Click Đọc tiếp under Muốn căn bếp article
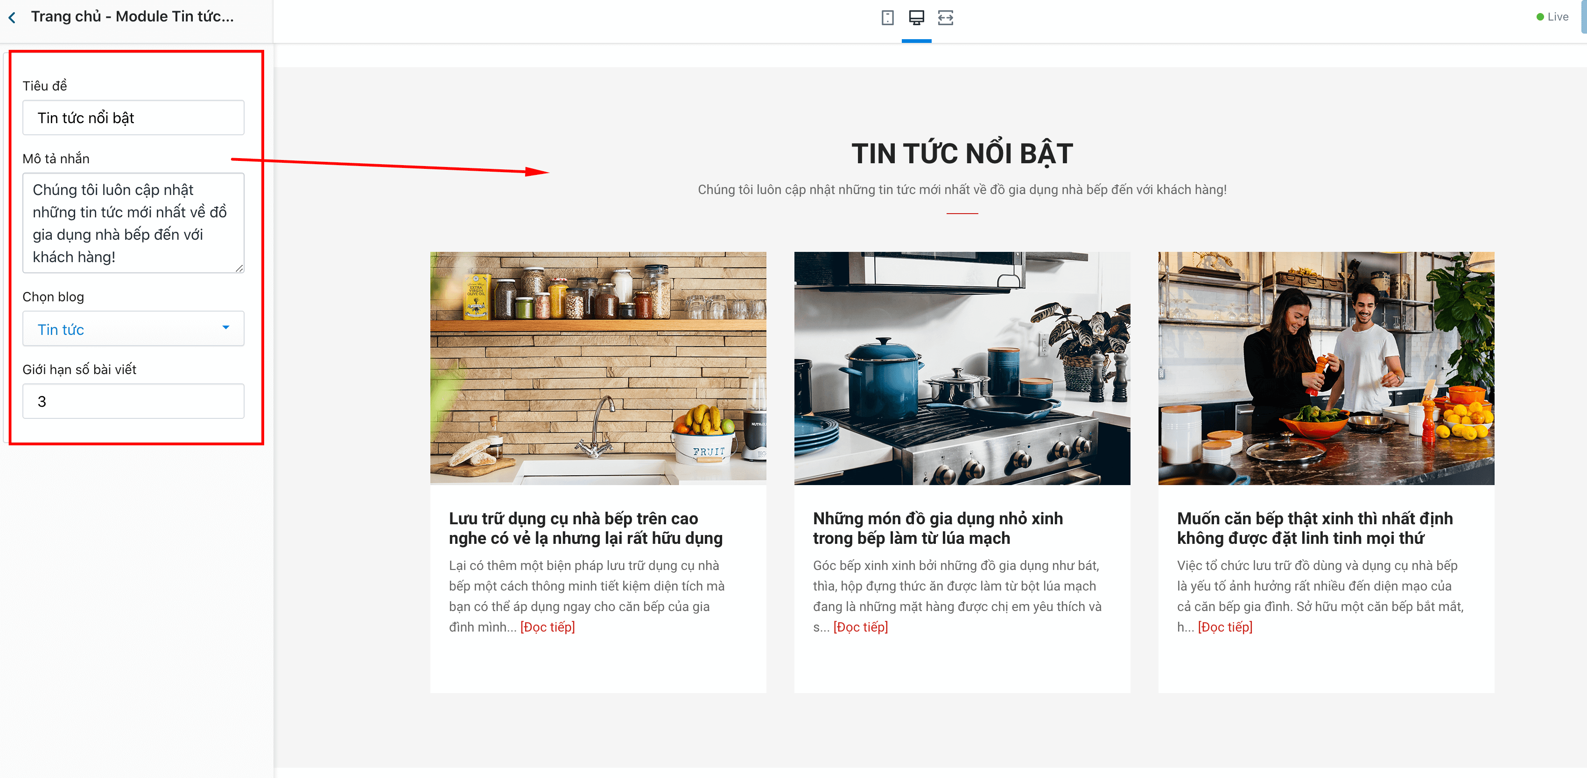The image size is (1587, 778). click(x=1225, y=626)
